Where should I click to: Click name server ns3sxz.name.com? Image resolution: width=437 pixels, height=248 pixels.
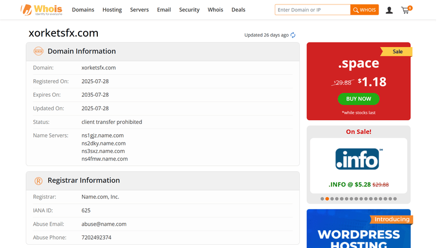[x=103, y=151]
